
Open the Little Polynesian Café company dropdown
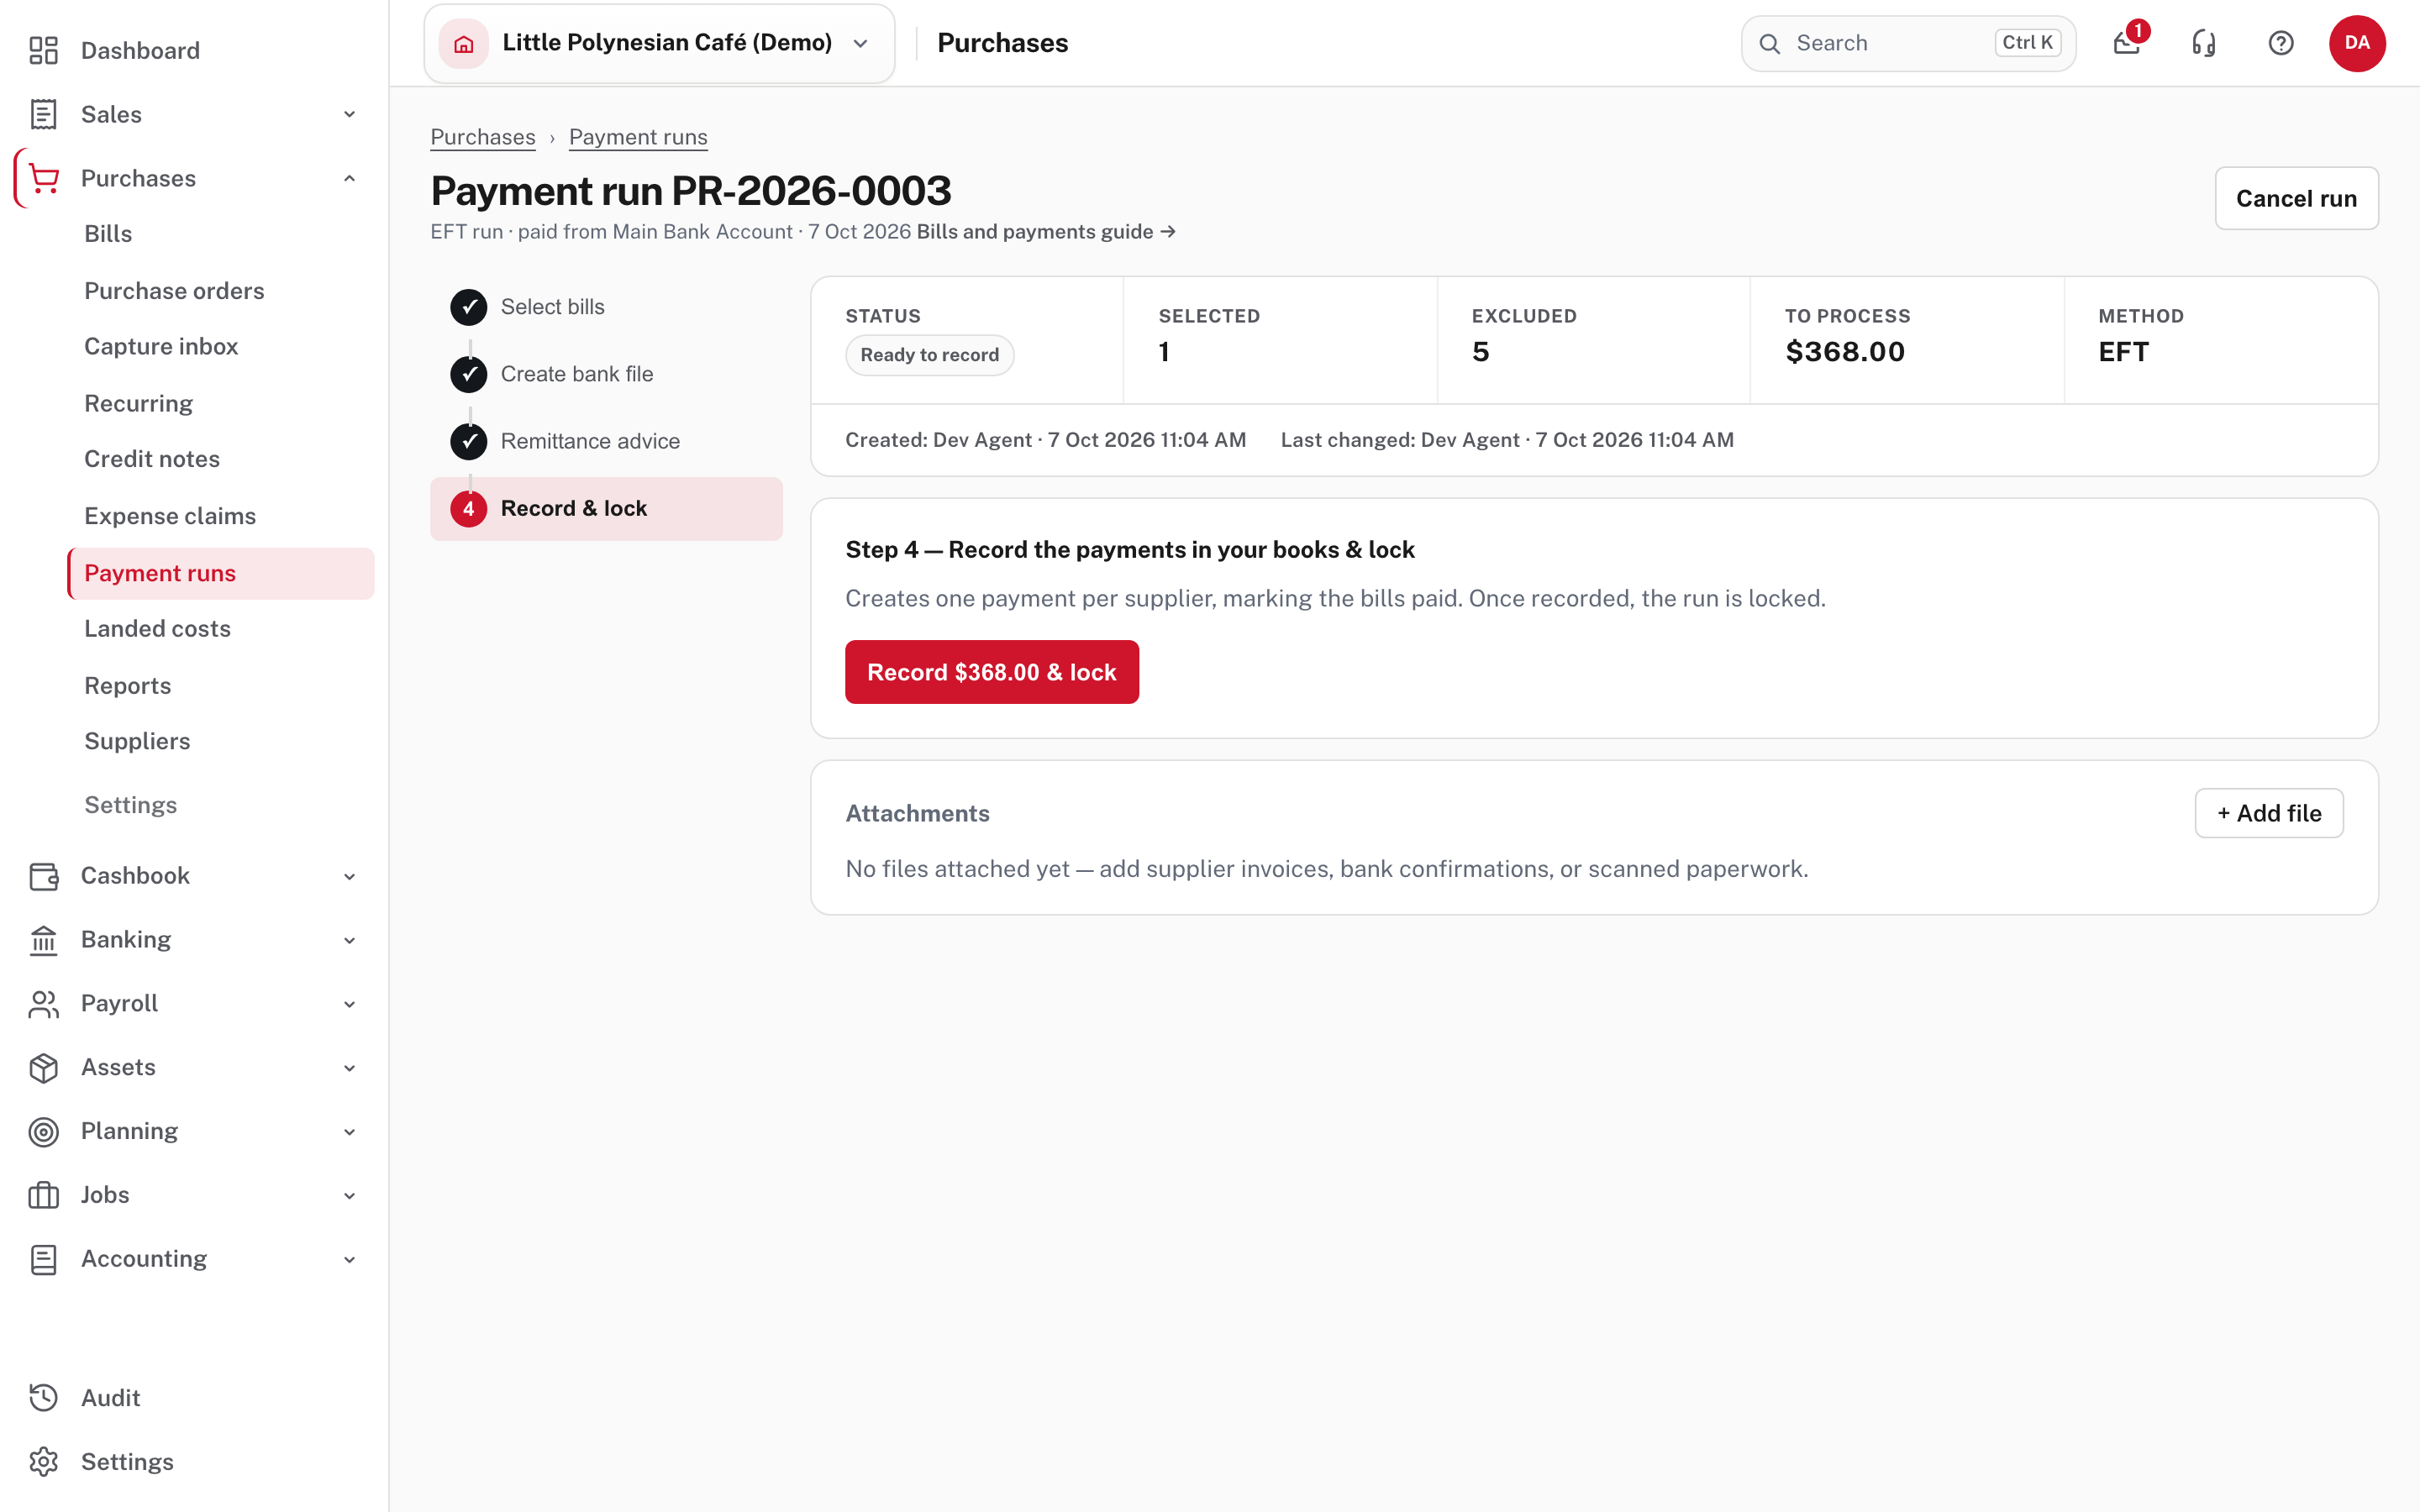pyautogui.click(x=659, y=43)
